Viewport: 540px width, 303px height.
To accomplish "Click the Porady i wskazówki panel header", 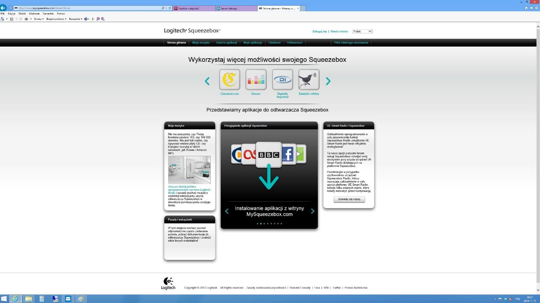I will 190,219.
